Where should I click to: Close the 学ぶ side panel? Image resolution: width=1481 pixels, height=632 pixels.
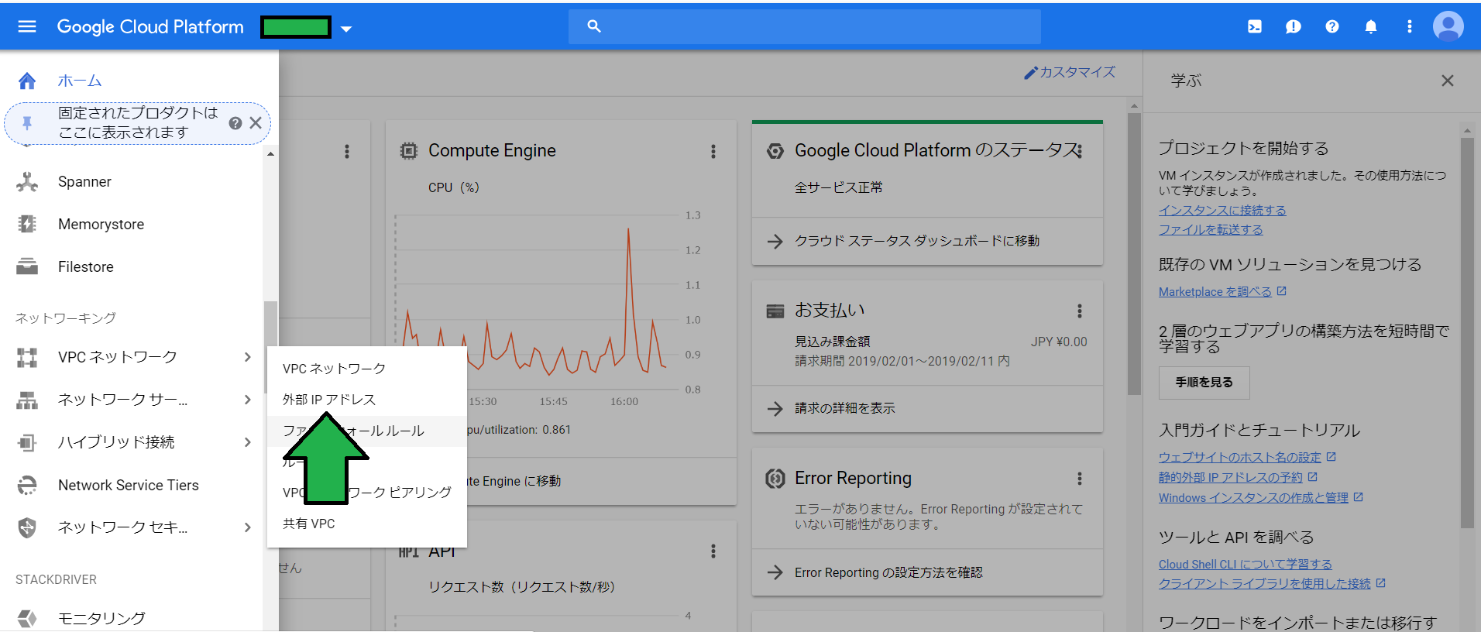(x=1447, y=81)
